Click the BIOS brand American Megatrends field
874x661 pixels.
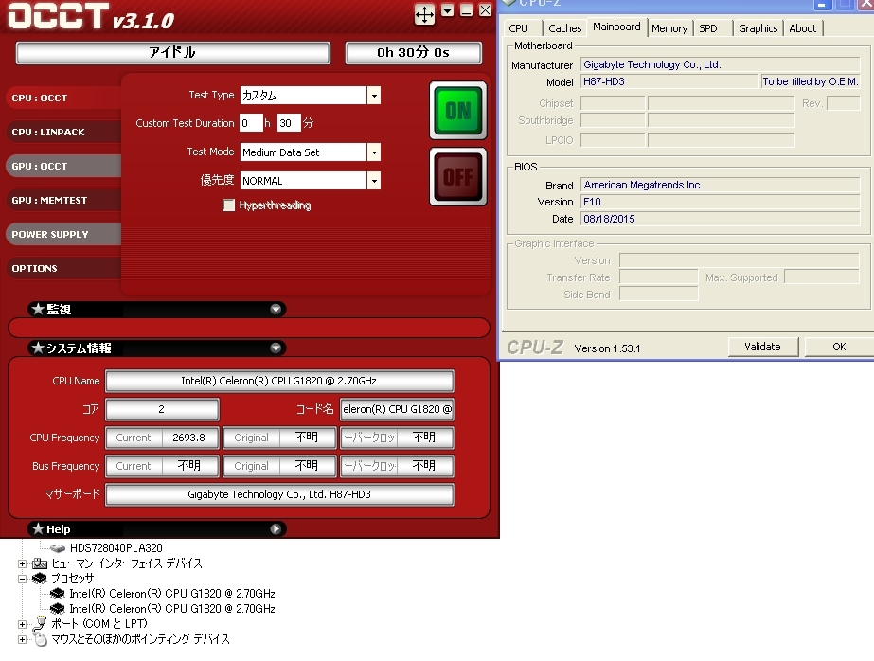pyautogui.click(x=721, y=185)
